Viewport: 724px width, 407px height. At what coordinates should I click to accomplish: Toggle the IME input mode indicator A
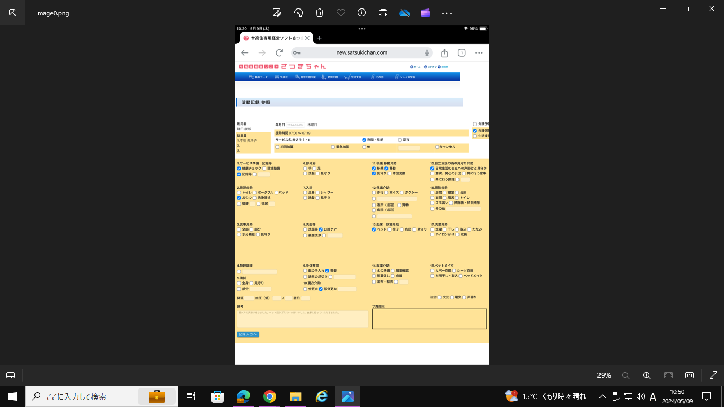pyautogui.click(x=653, y=396)
